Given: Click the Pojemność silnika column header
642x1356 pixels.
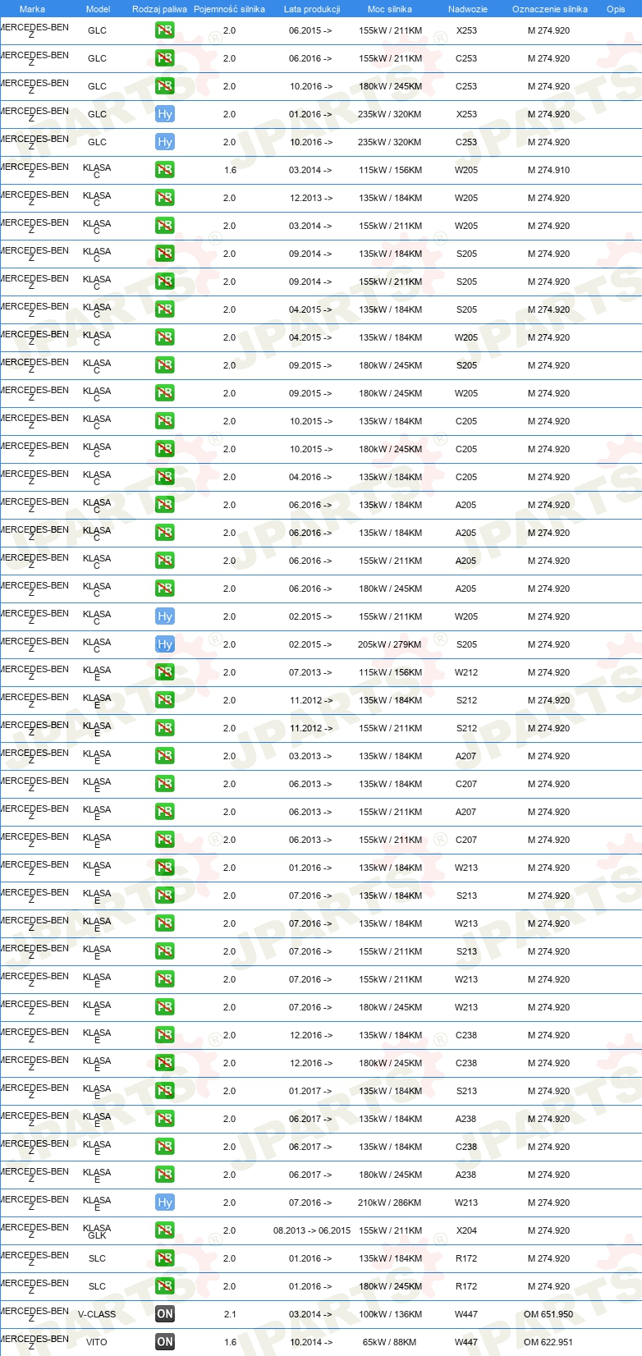Looking at the screenshot, I should click(x=229, y=9).
